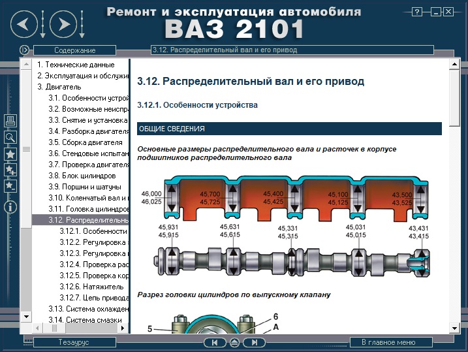Click contents horizontal scroll right arrow

[x=122, y=328]
